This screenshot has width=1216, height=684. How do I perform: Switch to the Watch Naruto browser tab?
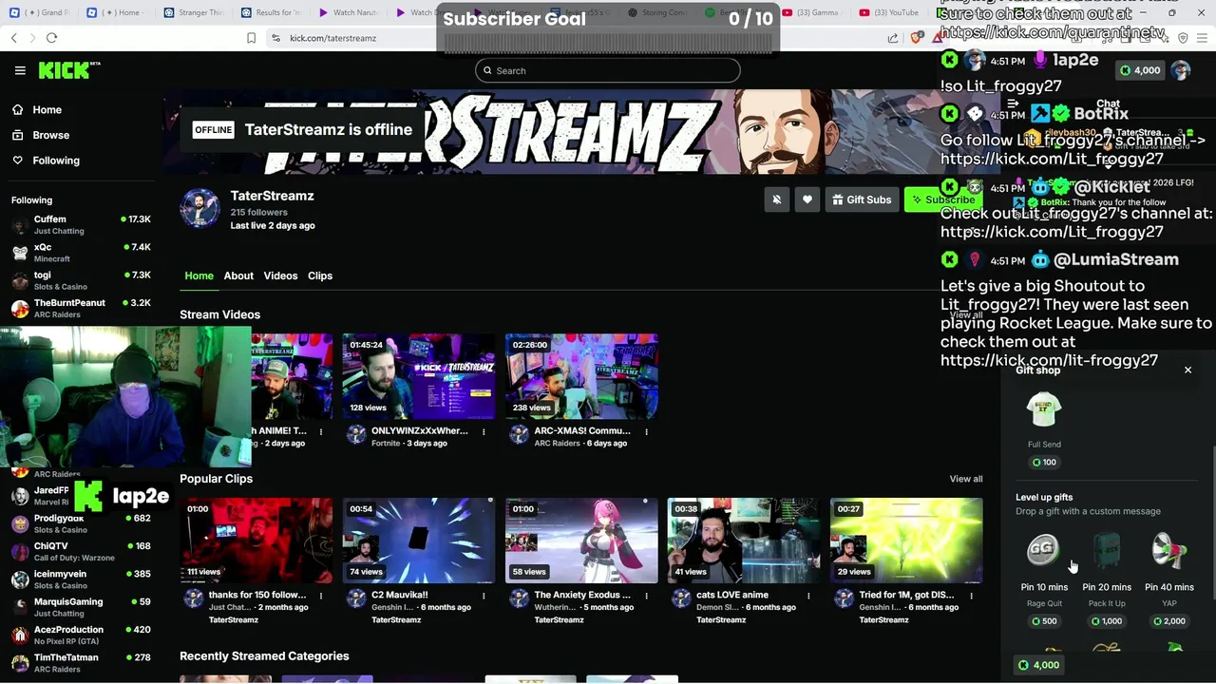(351, 12)
